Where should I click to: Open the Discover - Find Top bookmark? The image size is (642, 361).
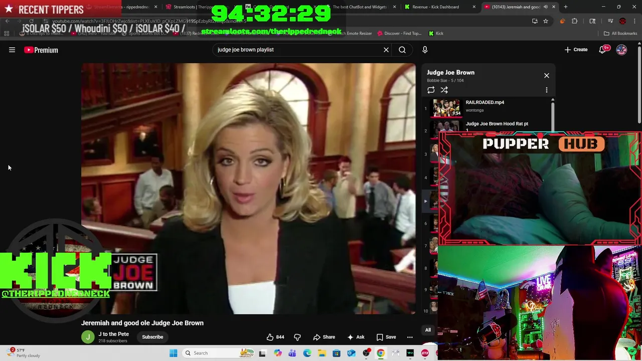tap(399, 34)
